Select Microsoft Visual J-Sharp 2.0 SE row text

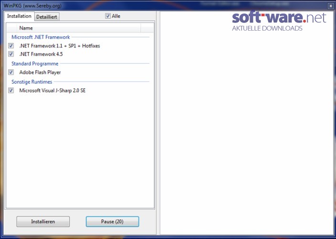(52, 90)
